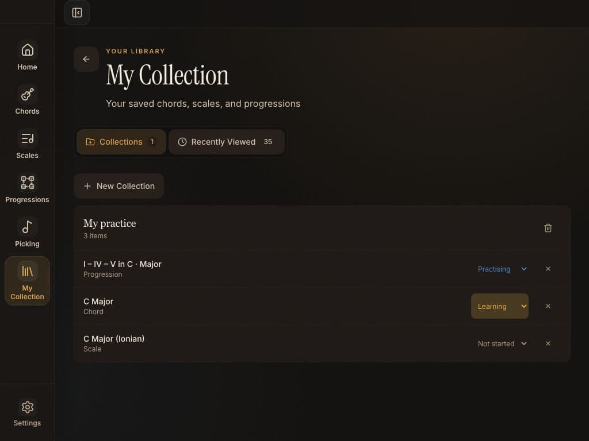
Task: Select My Collection in the sidebar
Action: click(27, 281)
